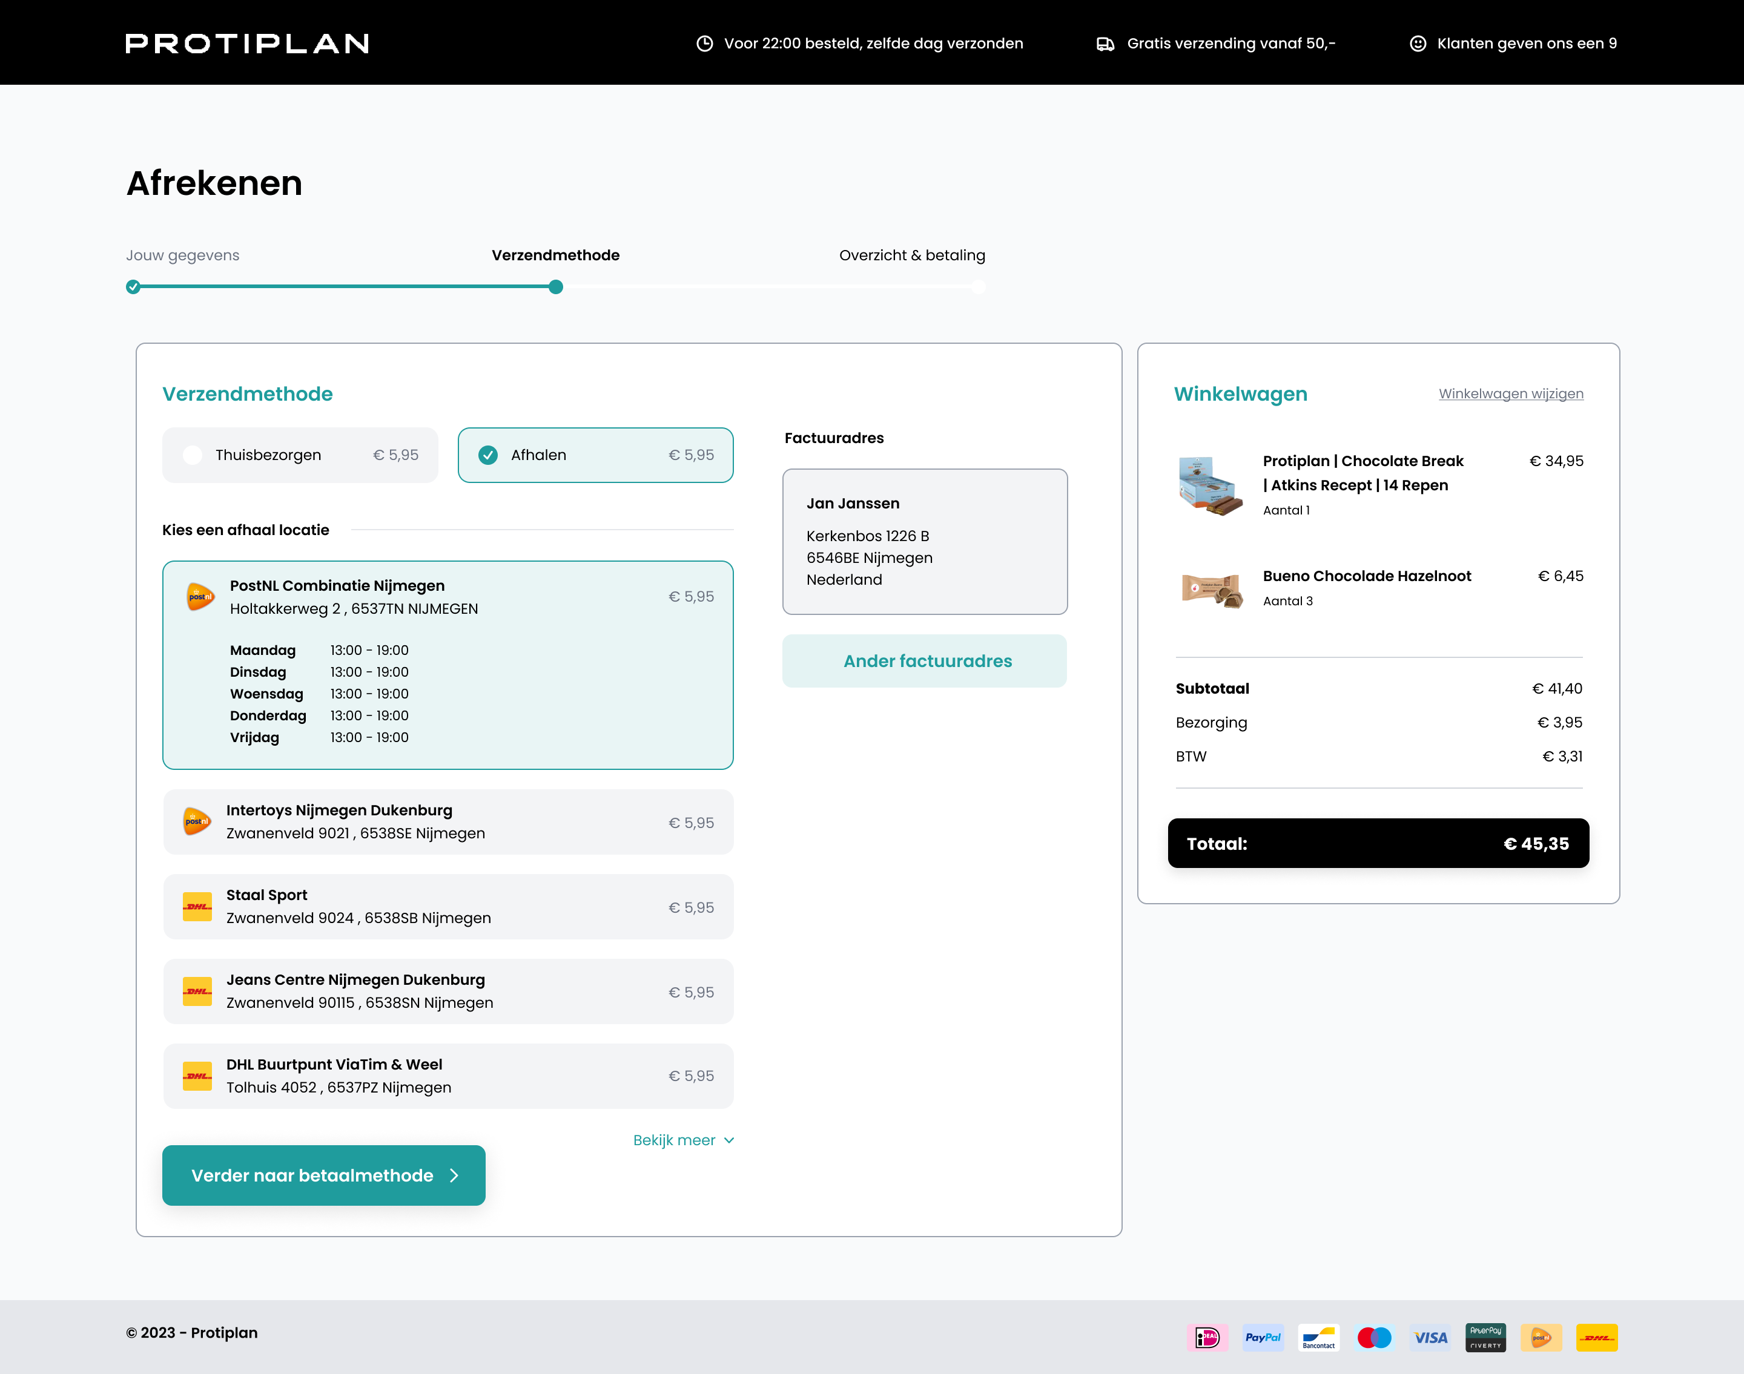The image size is (1744, 1374).
Task: Click Verder naar betaalmethode button
Action: [323, 1175]
